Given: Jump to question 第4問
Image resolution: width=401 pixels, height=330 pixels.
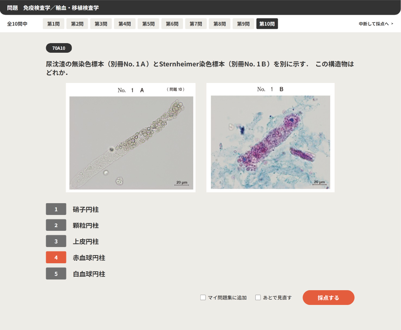Looking at the screenshot, I should [x=125, y=24].
